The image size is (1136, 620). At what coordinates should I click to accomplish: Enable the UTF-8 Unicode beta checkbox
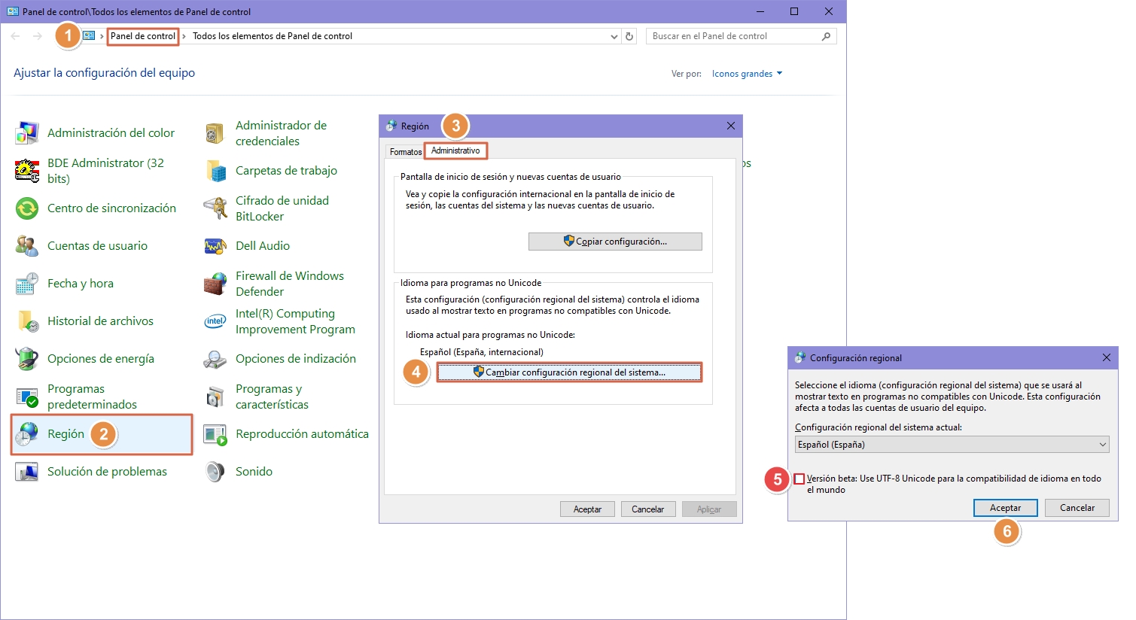coord(799,479)
